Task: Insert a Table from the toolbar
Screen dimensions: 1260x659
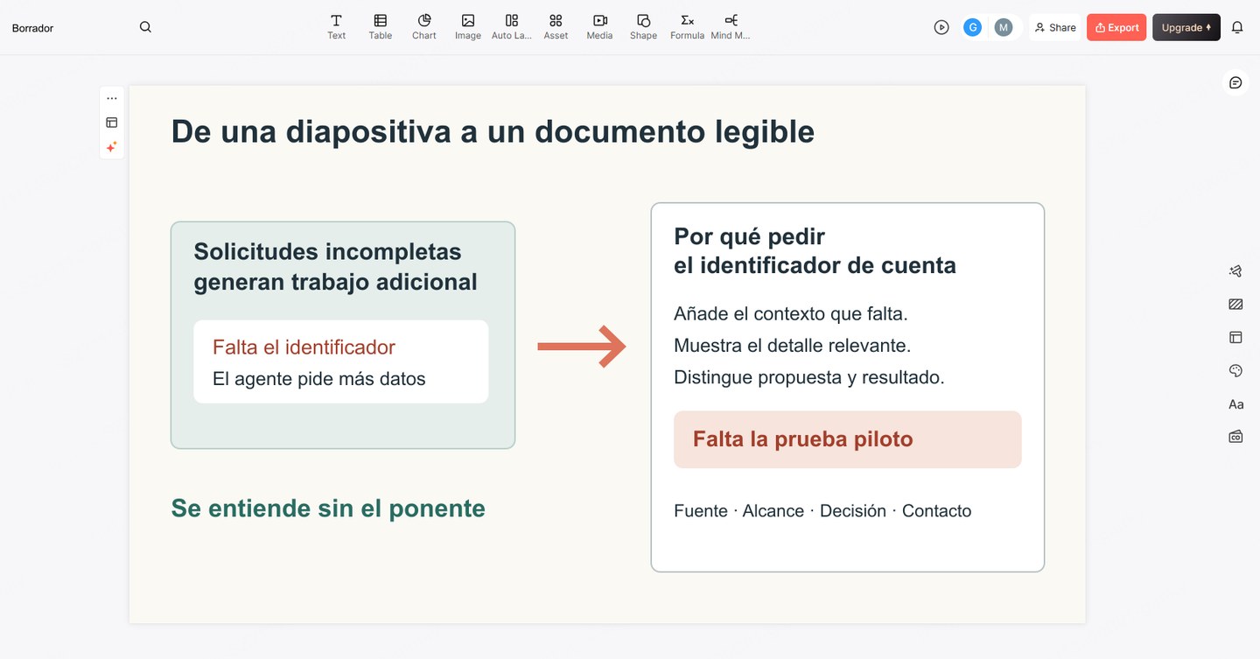Action: tap(380, 27)
